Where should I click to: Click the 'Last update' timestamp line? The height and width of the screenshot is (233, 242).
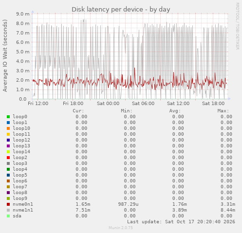click(181, 222)
